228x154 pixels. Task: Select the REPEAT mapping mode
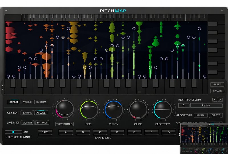coord(14,102)
